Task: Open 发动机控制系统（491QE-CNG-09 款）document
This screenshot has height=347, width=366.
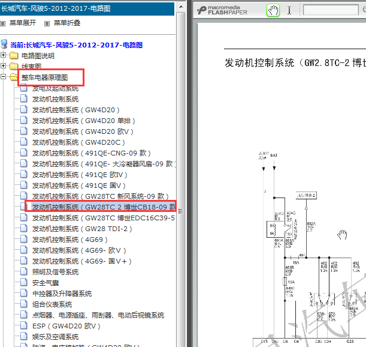Action: click(92, 153)
